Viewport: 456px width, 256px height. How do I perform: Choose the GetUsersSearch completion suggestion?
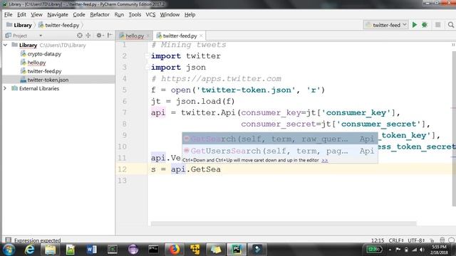280,151
